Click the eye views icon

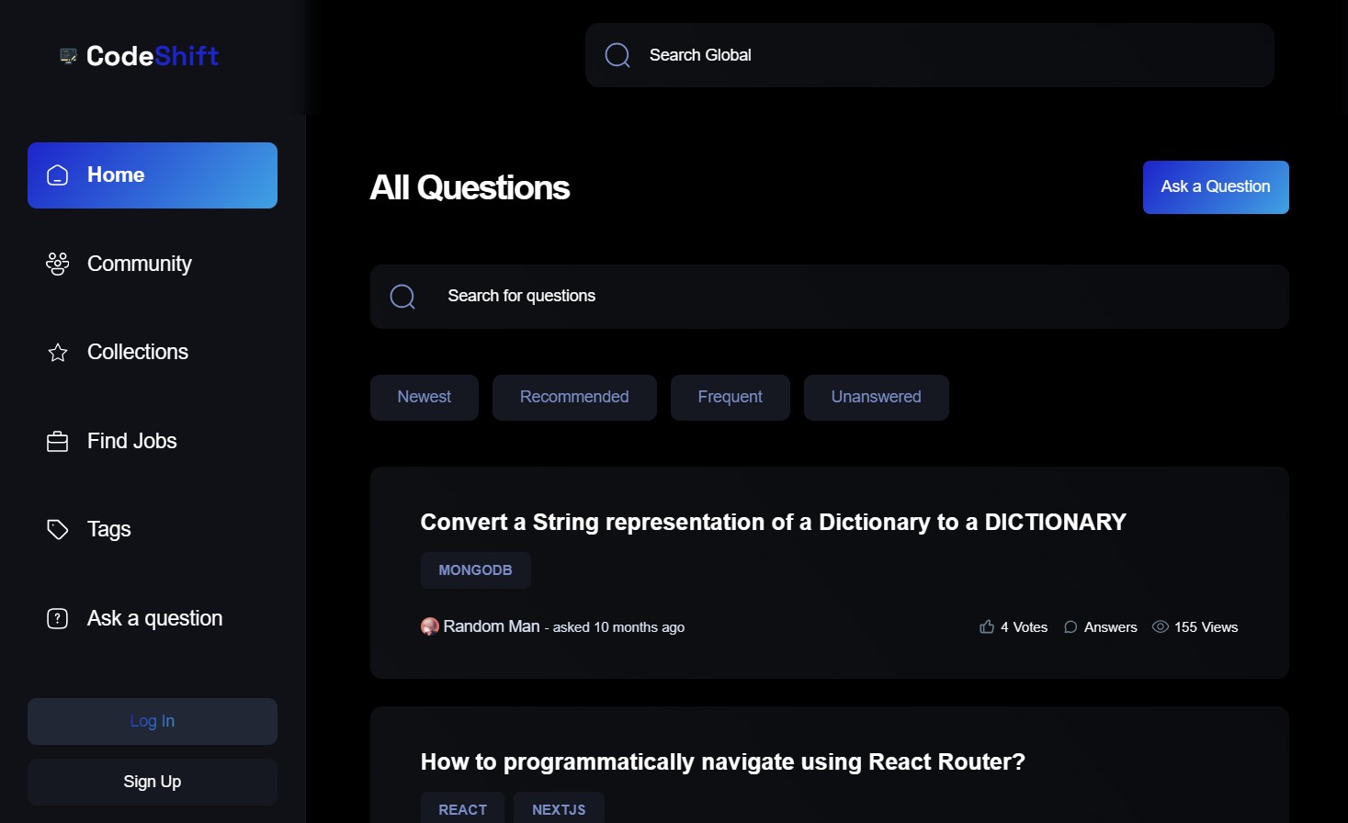1161,626
